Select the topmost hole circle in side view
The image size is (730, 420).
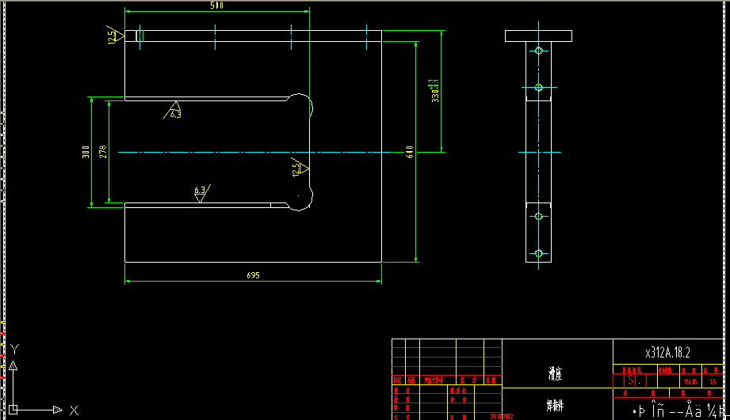539,51
